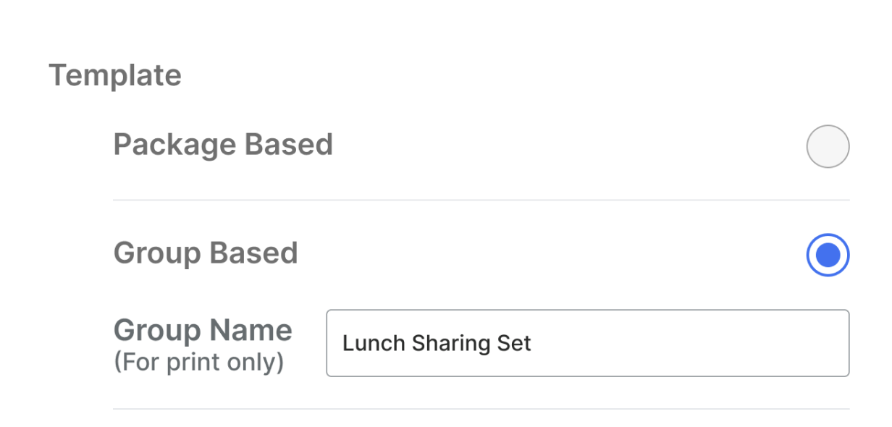Select the Package Based radio button
This screenshot has height=427, width=892.
click(x=828, y=146)
